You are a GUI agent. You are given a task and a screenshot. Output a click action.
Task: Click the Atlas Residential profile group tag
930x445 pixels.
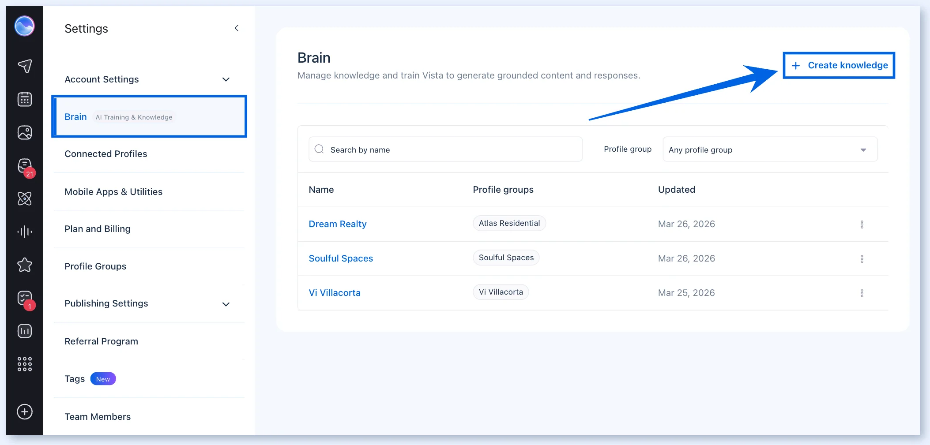pyautogui.click(x=509, y=223)
